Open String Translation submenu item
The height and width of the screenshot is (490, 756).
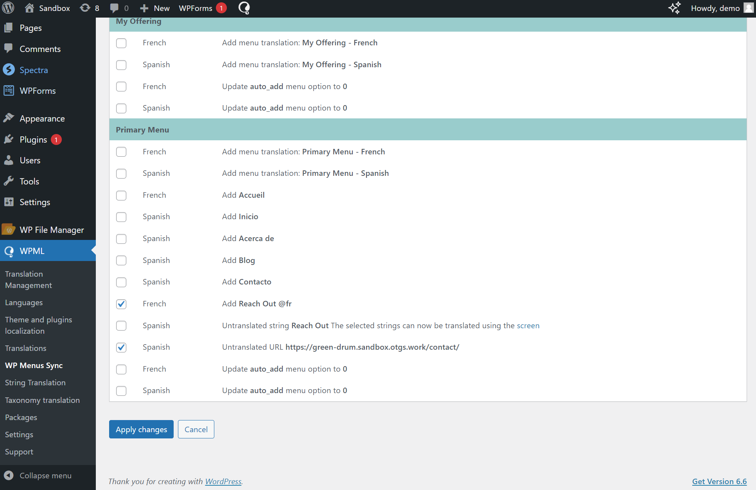click(35, 383)
